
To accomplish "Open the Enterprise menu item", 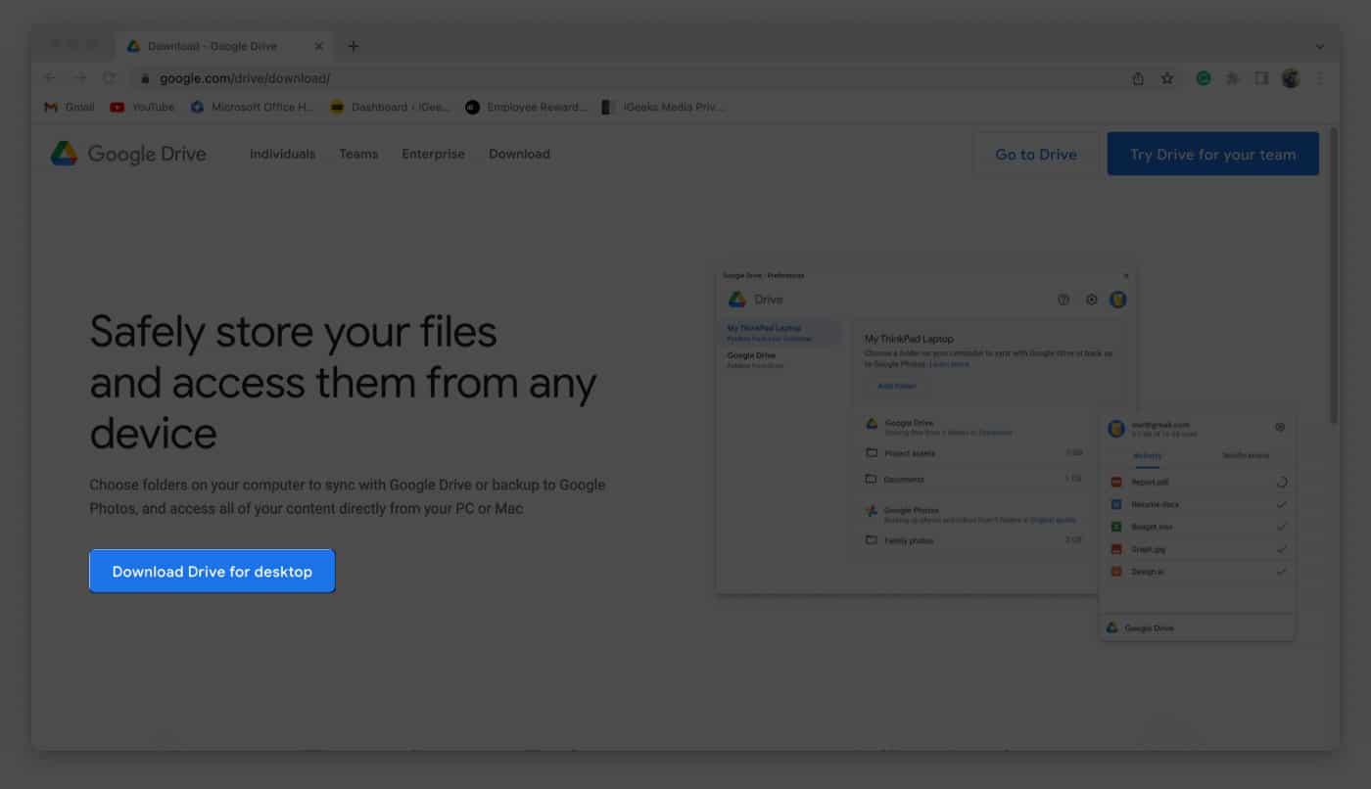I will (x=433, y=154).
